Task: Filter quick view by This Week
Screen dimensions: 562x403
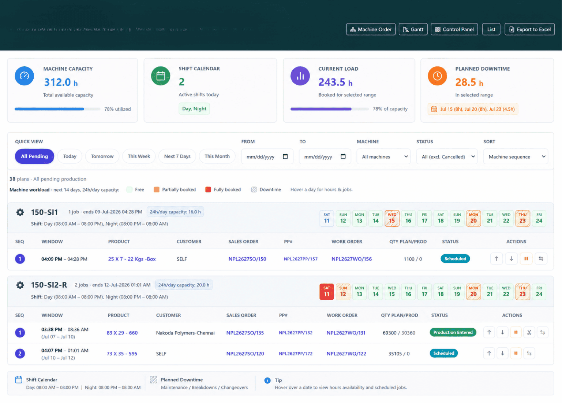Action: (139, 156)
